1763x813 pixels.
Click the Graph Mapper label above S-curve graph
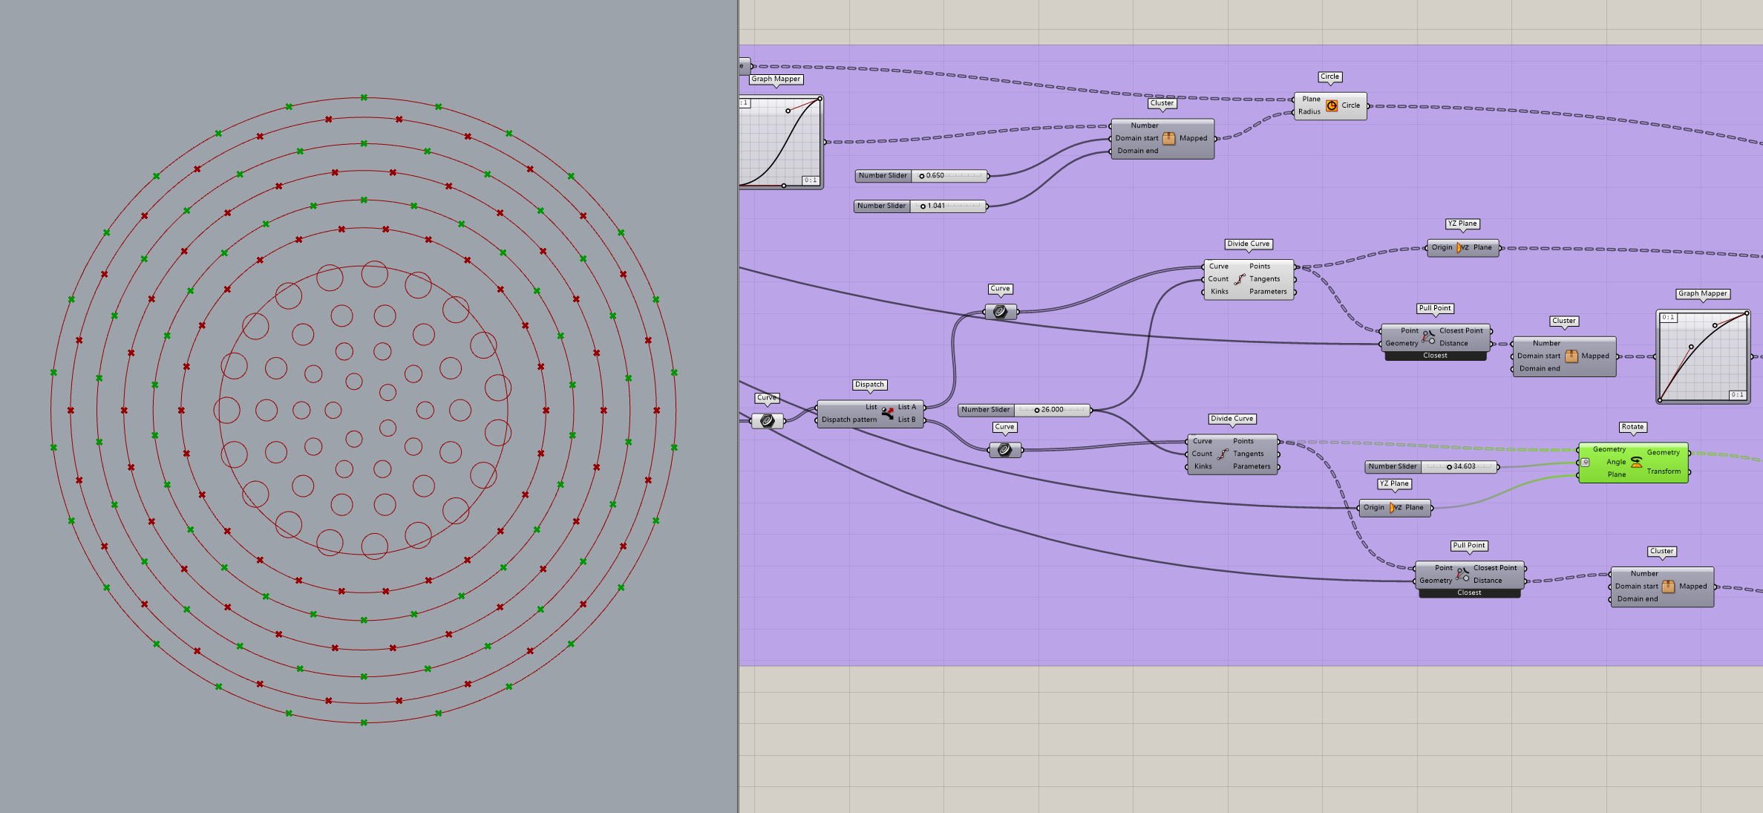776,79
